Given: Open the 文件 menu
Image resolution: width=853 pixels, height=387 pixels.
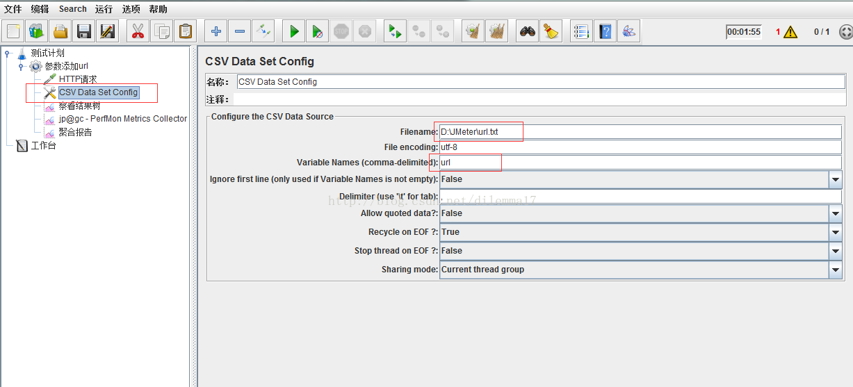Looking at the screenshot, I should click(13, 9).
